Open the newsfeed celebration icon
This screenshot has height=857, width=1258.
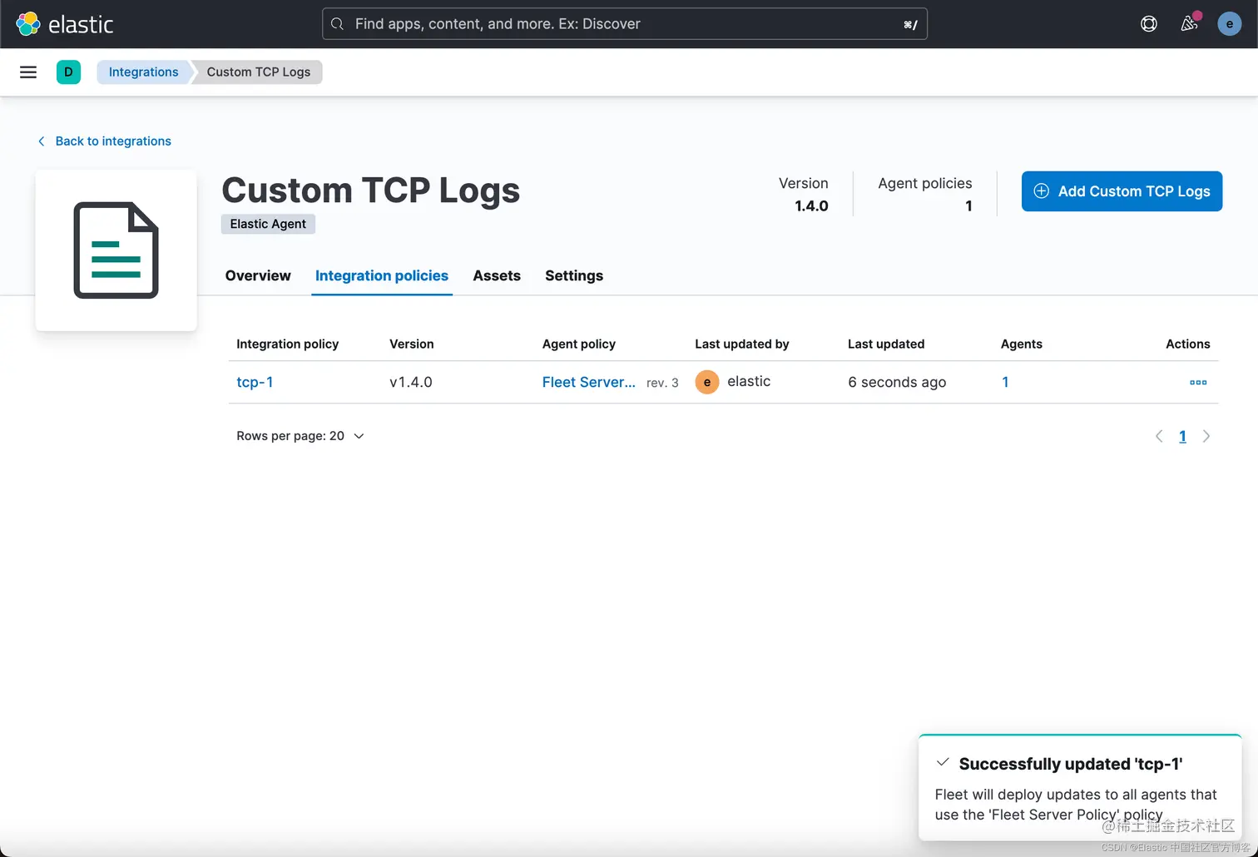(1190, 23)
